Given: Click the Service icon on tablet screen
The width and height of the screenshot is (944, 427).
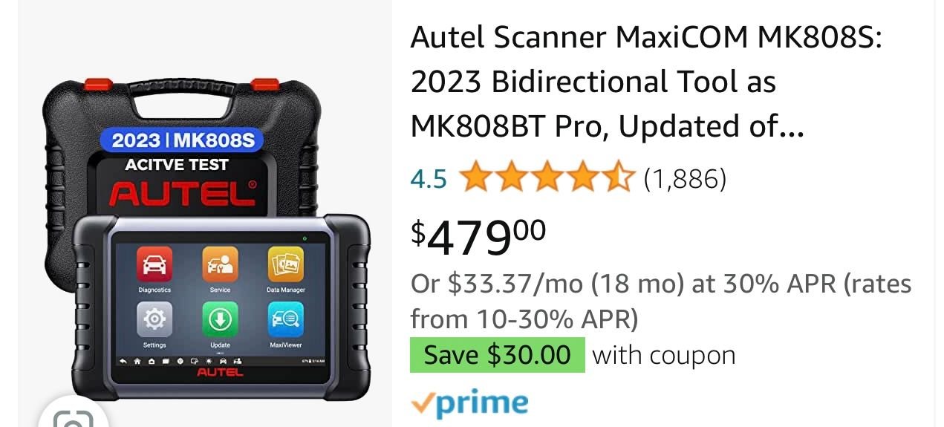Looking at the screenshot, I should click(x=220, y=265).
